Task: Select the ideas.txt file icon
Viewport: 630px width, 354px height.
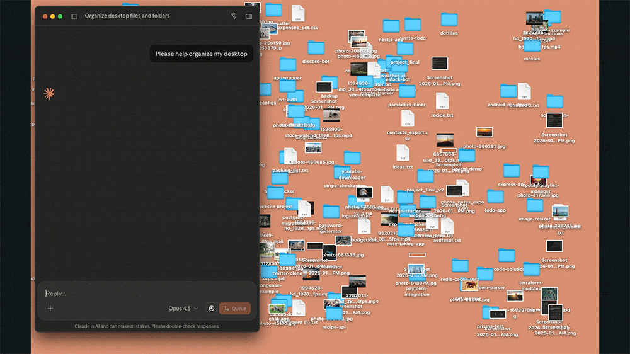Action: tap(403, 153)
